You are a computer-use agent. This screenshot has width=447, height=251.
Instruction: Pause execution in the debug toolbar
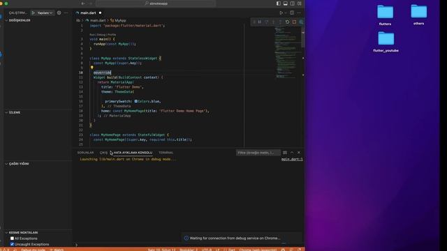pos(260,22)
